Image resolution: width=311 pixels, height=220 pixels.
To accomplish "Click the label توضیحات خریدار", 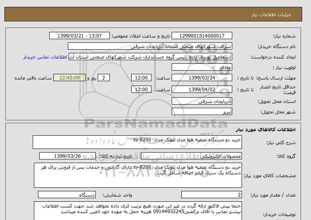I will [279, 214].
